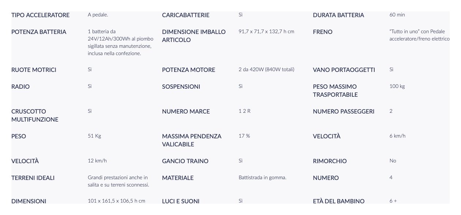The height and width of the screenshot is (215, 461).
Task: Click the value '91,7 x 71,7 x 132,7 h cm'
Action: pyautogui.click(x=266, y=31)
